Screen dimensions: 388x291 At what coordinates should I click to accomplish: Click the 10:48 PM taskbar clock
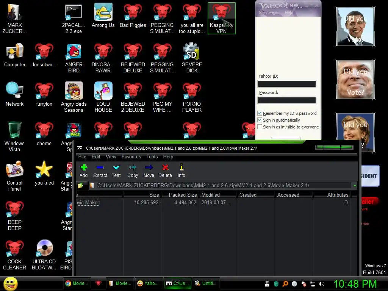point(355,284)
